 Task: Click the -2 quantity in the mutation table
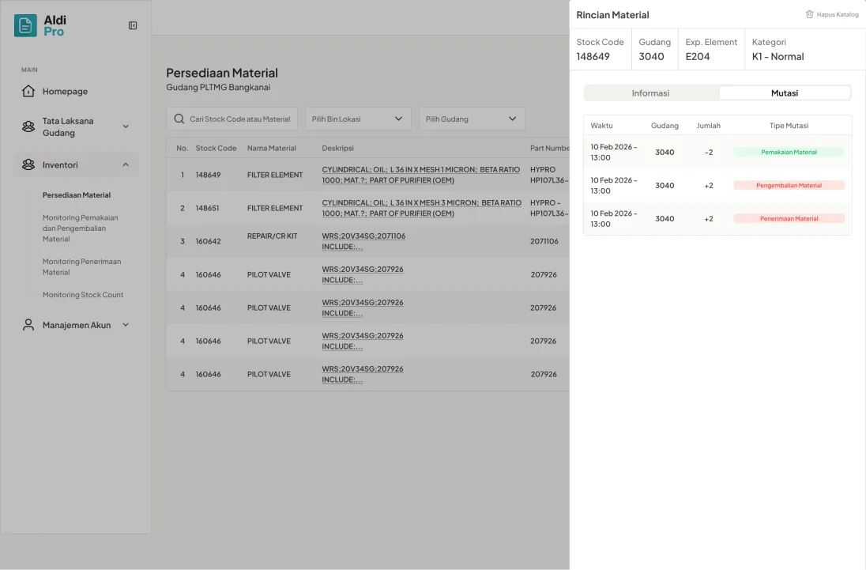point(709,152)
